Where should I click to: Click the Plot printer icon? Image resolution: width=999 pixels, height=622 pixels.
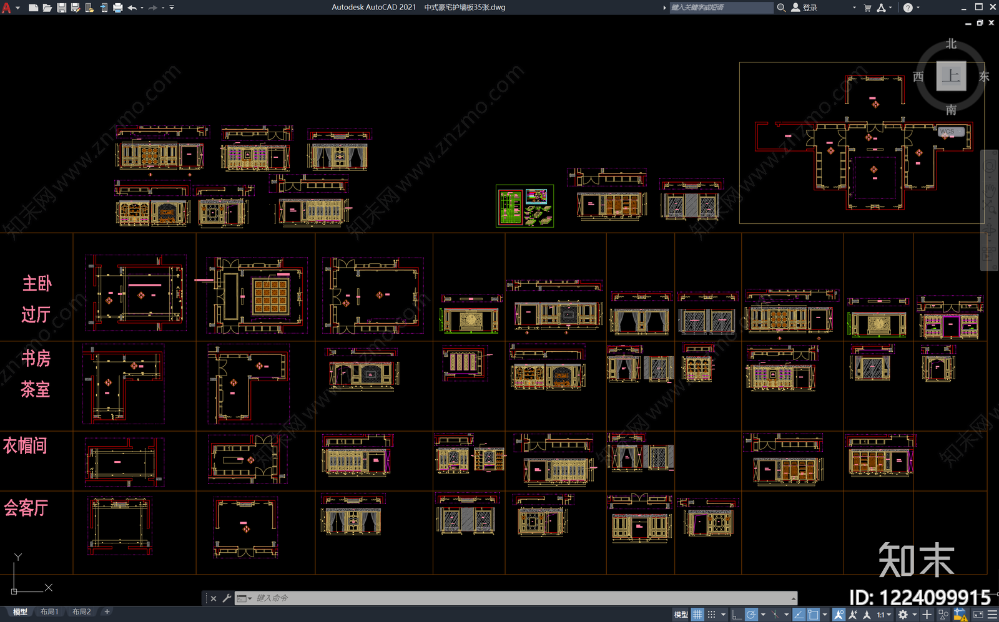[x=117, y=7]
